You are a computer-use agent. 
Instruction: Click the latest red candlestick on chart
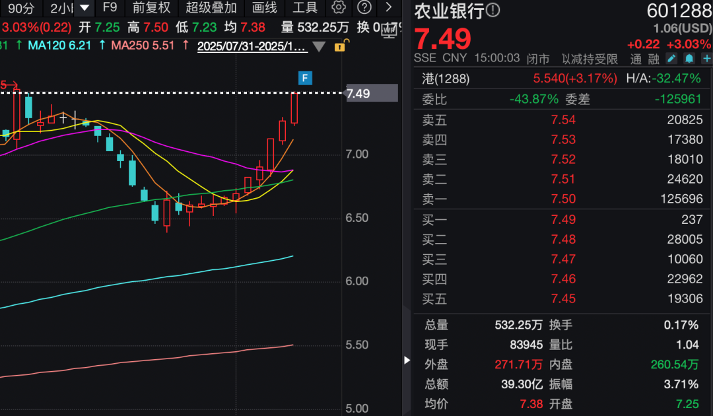(294, 108)
